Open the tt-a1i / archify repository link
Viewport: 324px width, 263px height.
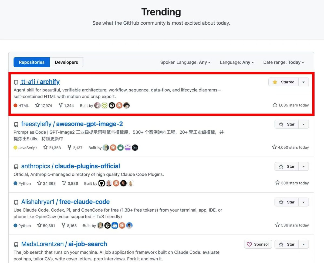(40, 82)
